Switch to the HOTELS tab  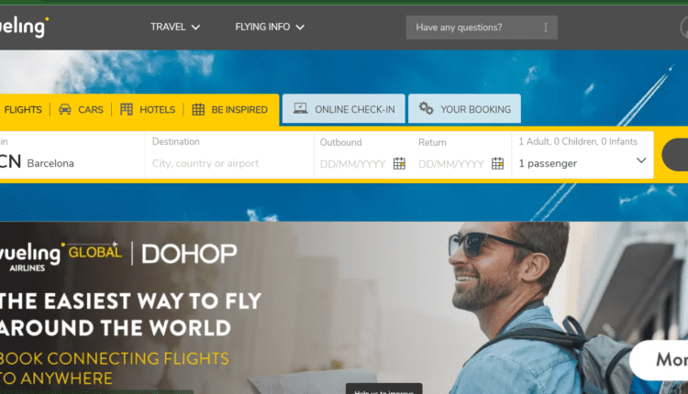148,110
